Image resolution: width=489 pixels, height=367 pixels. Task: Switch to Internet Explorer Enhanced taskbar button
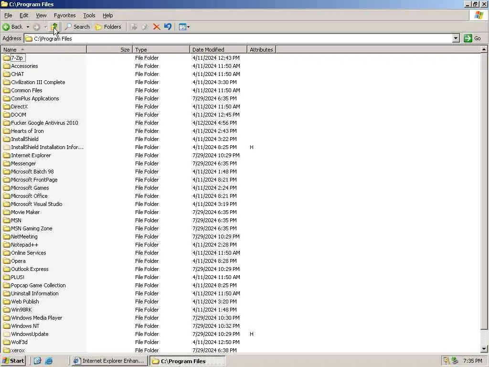(x=109, y=361)
